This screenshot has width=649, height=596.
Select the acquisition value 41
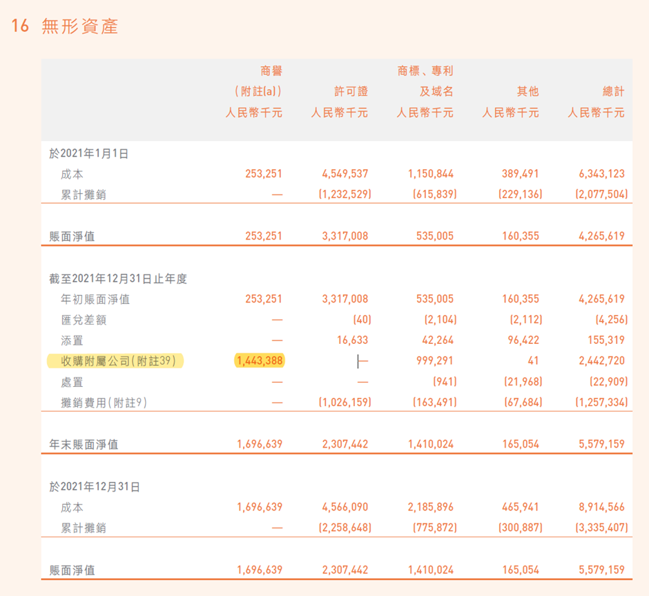[x=533, y=361]
